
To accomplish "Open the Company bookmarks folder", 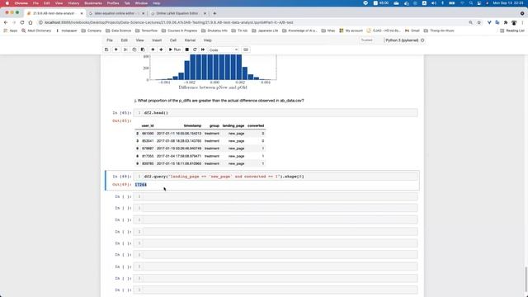I will point(92,31).
